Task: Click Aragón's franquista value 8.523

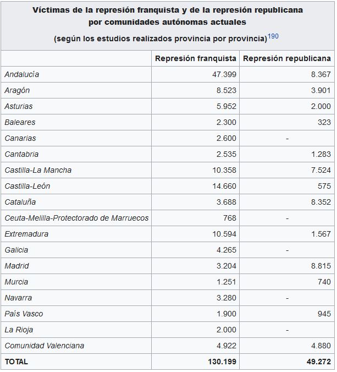Action: 226,90
